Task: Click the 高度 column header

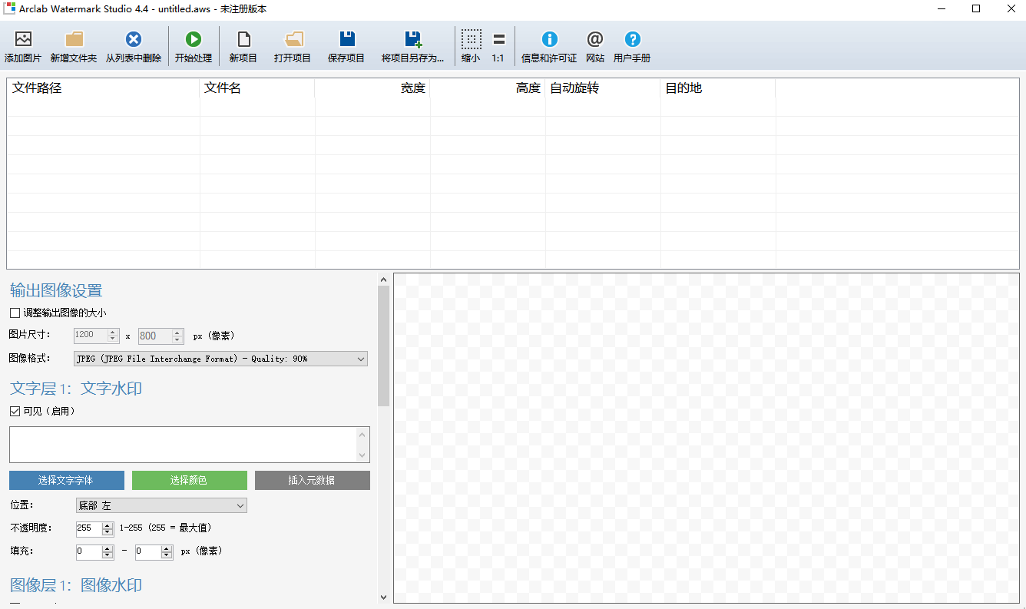Action: [x=488, y=88]
